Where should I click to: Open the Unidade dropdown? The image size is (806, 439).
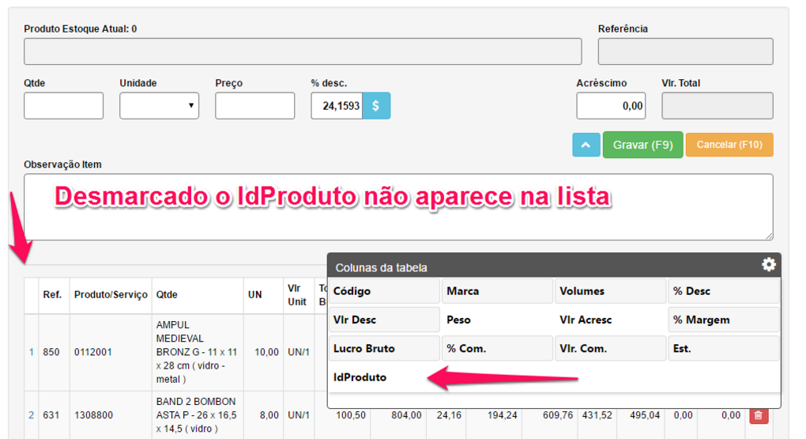coord(159,106)
